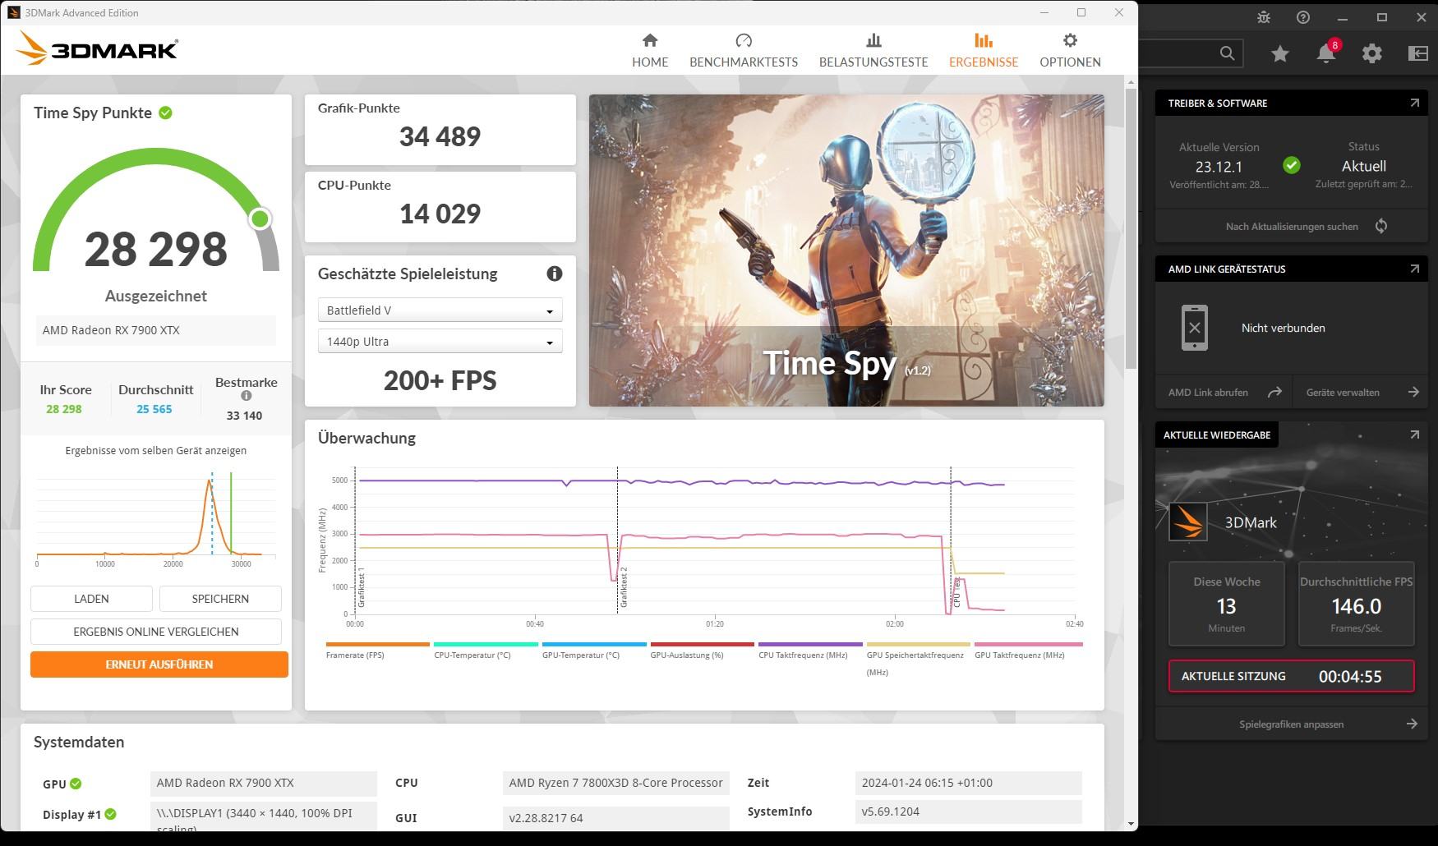Click the arrow next to Spielegrafiken anpassen
Viewport: 1438px width, 846px height.
1412,724
